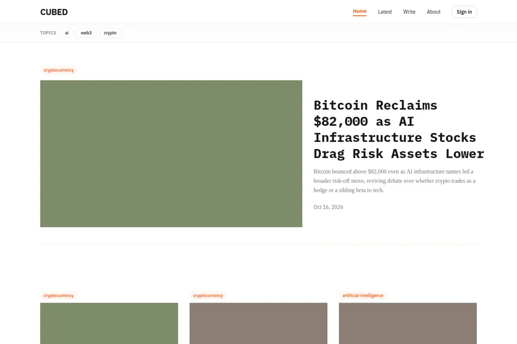Filter by the web3 topic pill

(86, 33)
